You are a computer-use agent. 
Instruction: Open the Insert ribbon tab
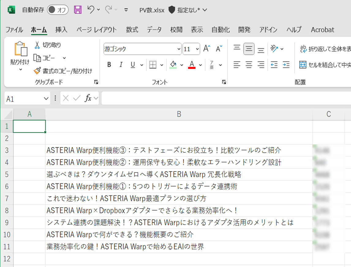pyautogui.click(x=61, y=30)
